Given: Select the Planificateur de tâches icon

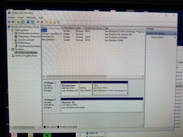Looking at the screenshot, I should (x=16, y=33).
